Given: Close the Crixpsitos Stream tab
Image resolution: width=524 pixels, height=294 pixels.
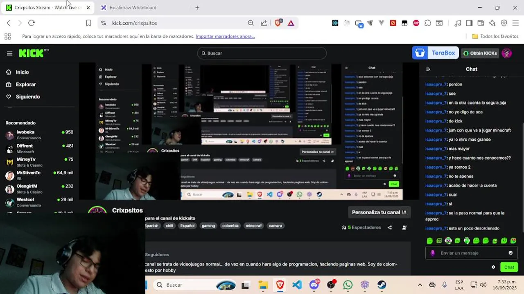Looking at the screenshot, I should tap(88, 7).
